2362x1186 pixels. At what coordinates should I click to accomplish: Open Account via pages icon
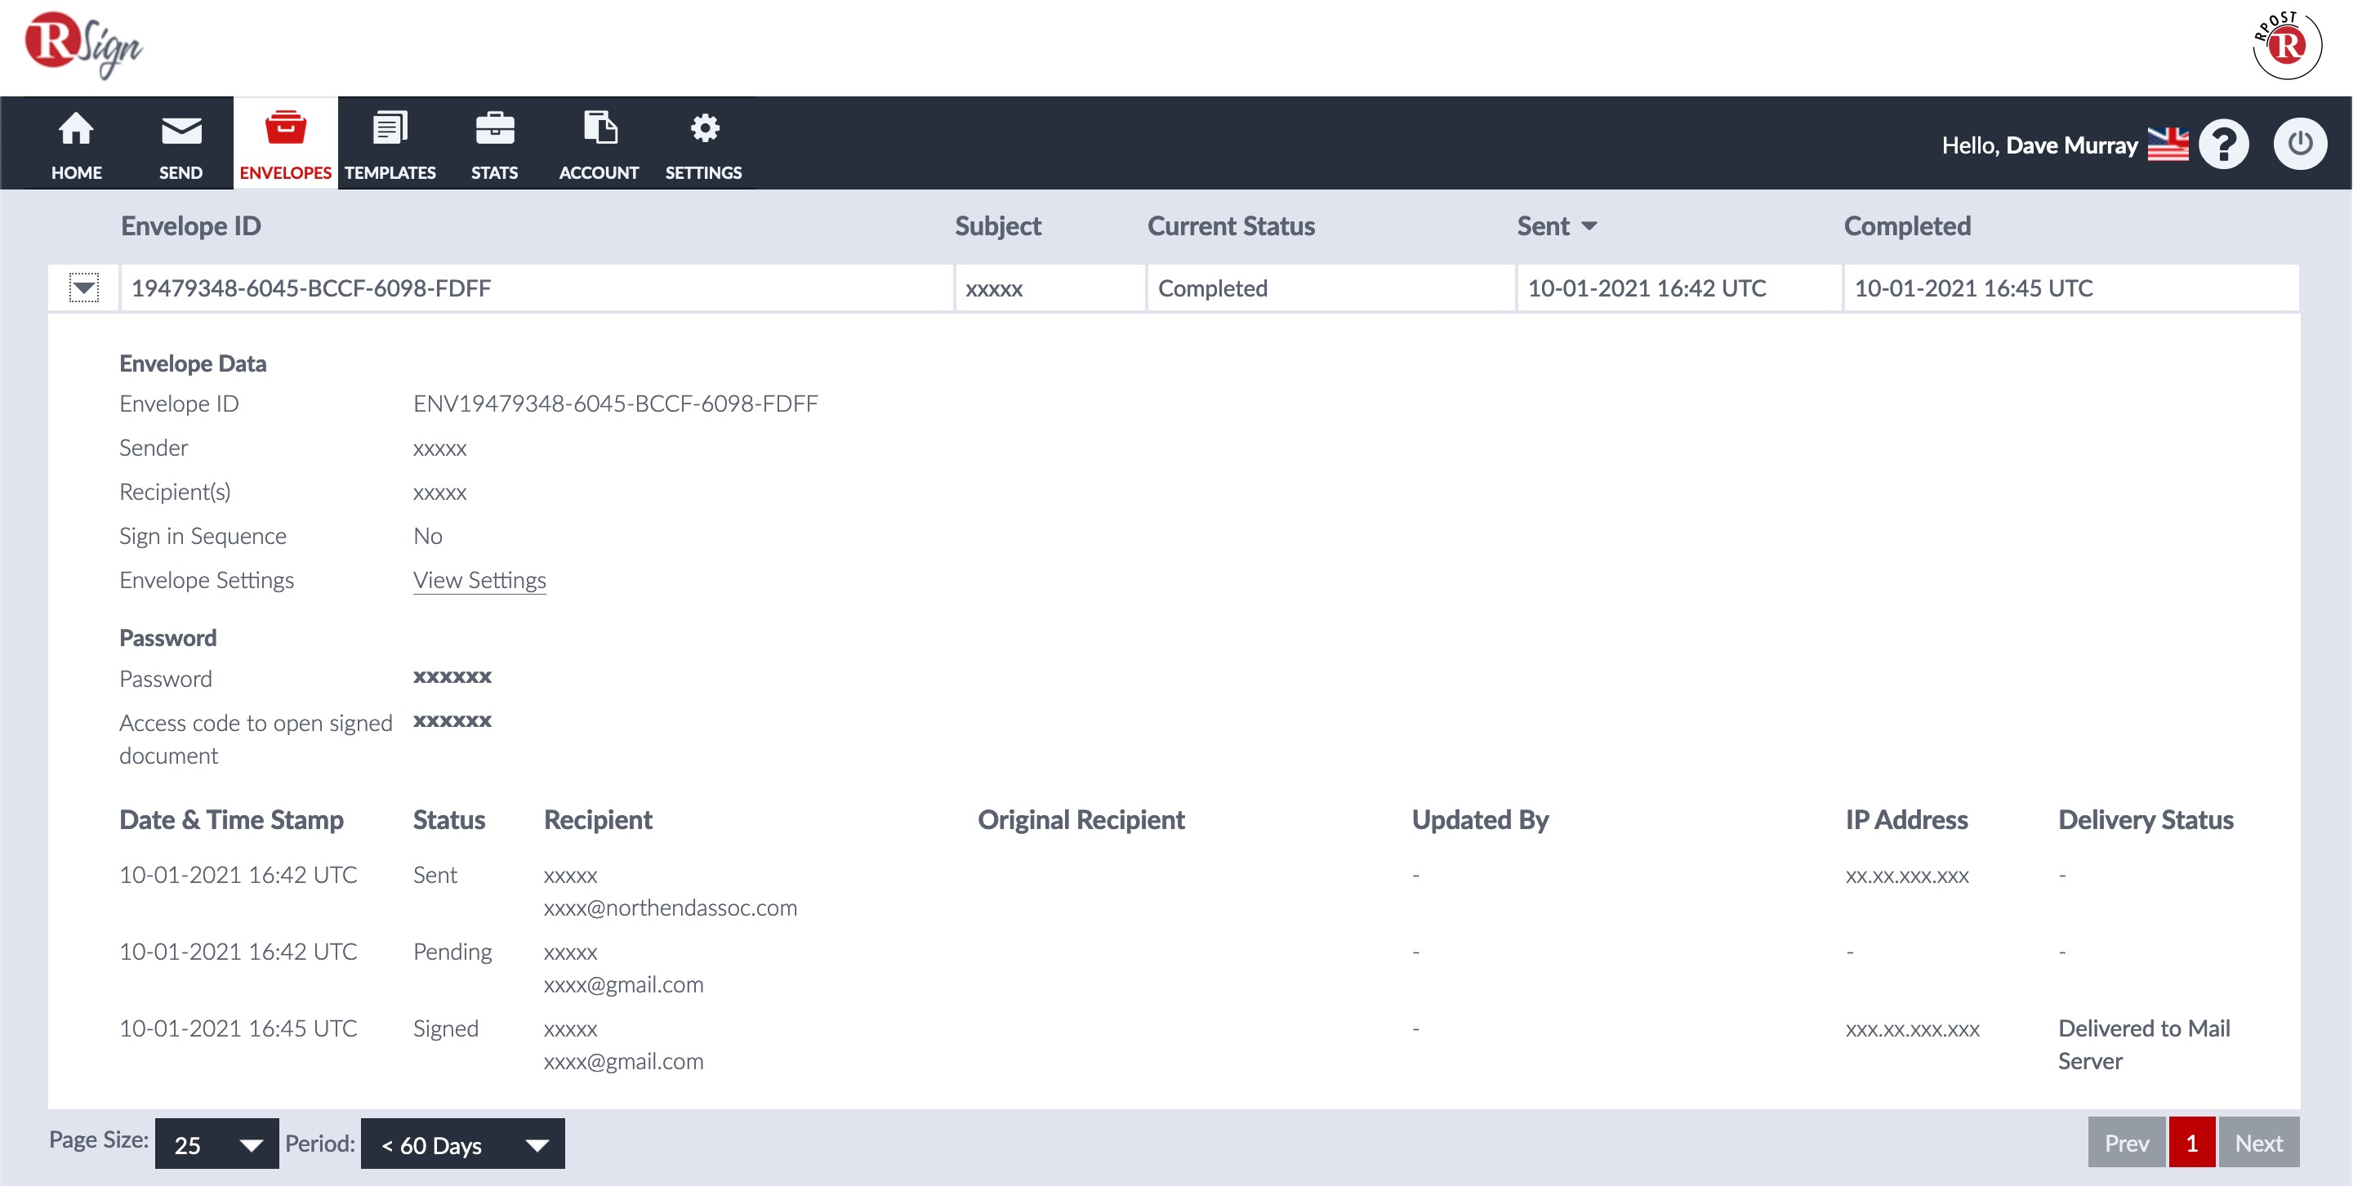click(x=599, y=127)
